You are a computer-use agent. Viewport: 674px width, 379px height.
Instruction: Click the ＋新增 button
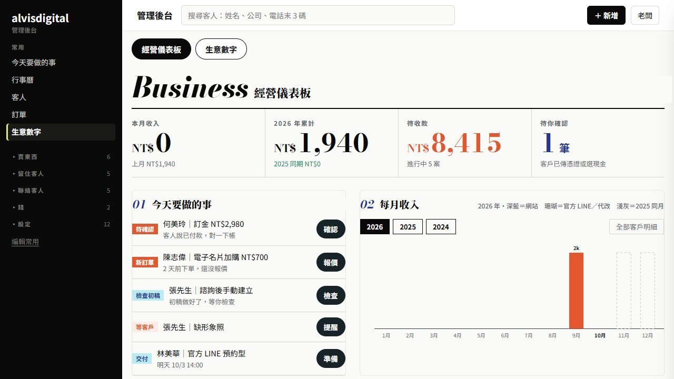click(606, 15)
